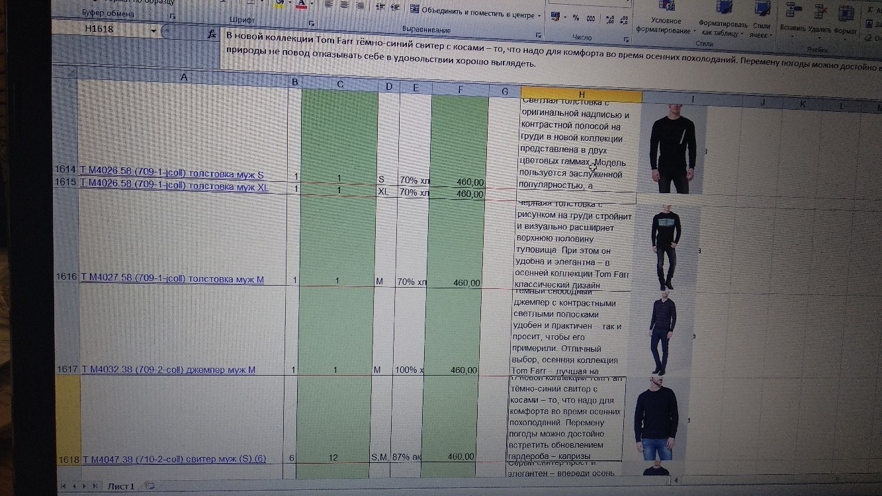Select row 1618 header
Viewport: 882px width, 496px height.
pos(69,421)
